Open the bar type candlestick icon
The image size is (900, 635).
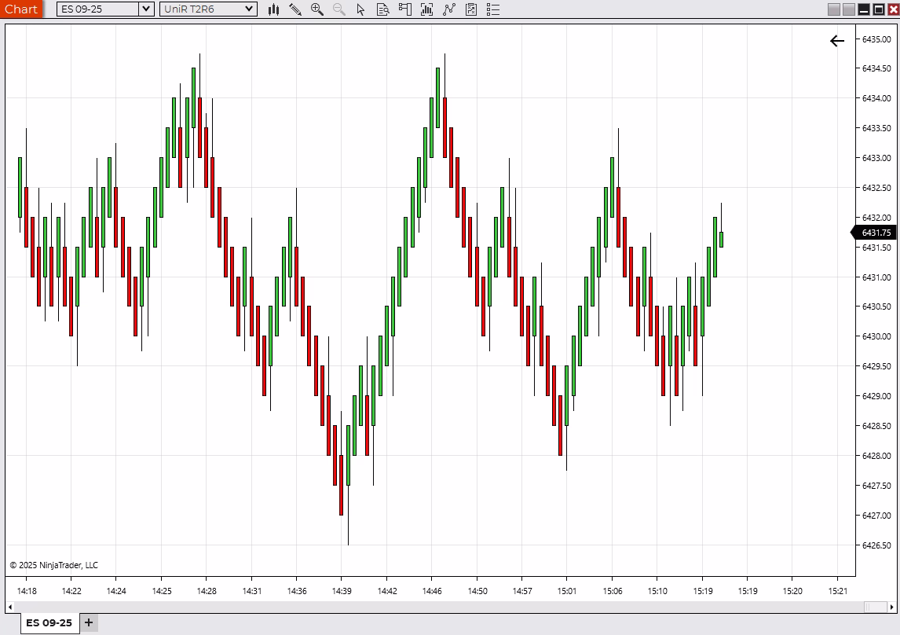(x=273, y=9)
